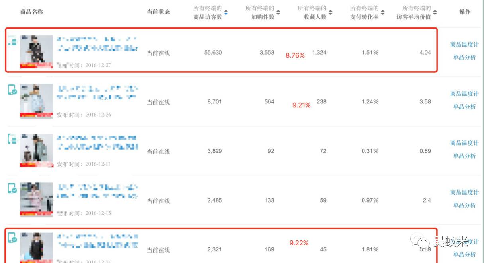Image resolution: width=484 pixels, height=263 pixels.
Task: Toggle sort order on 支付转化率 column
Action: click(382, 12)
